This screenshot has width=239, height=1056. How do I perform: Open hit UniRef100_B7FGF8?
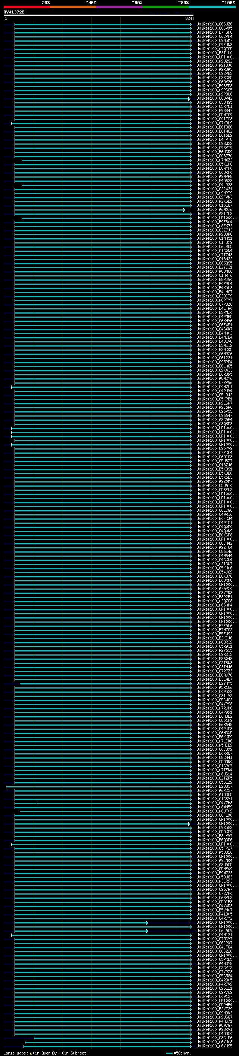click(x=214, y=32)
